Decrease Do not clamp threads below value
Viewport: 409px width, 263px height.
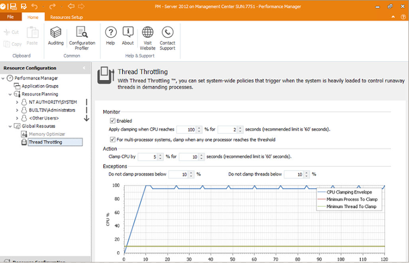[307, 176]
